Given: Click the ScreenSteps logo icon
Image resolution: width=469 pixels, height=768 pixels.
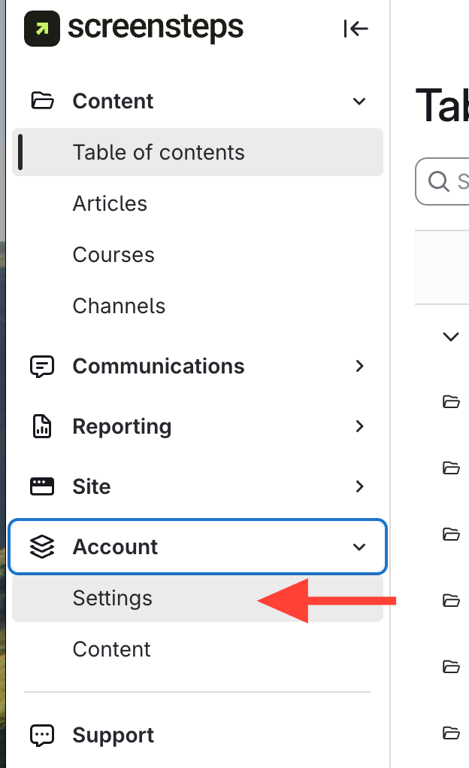Looking at the screenshot, I should click(x=42, y=29).
